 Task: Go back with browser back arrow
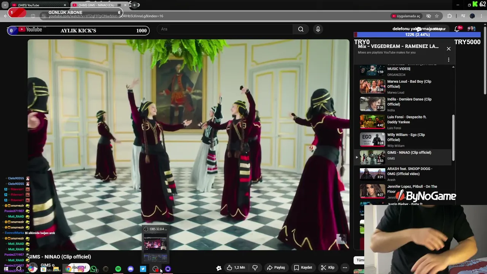pos(5,16)
